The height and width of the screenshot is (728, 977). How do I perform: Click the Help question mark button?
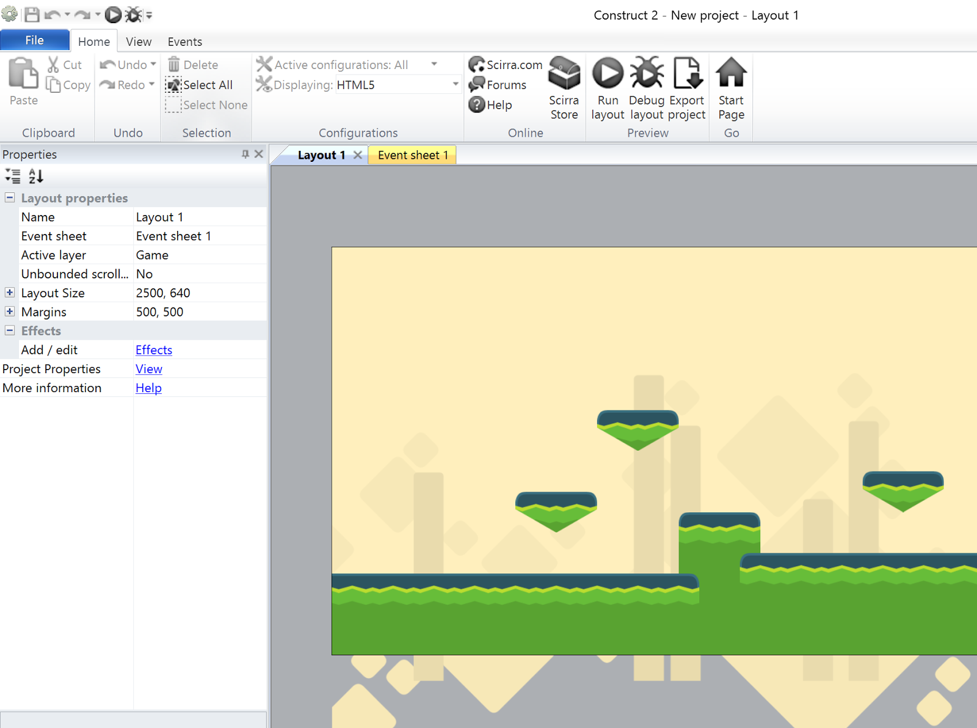490,105
